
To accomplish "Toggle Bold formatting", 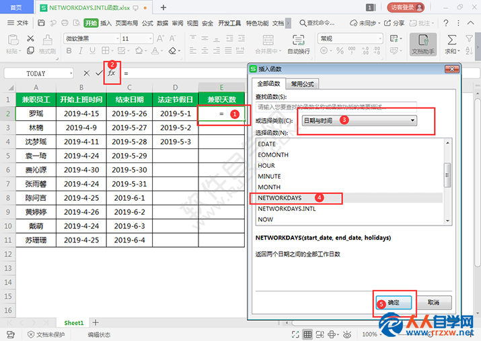I will 69,50.
